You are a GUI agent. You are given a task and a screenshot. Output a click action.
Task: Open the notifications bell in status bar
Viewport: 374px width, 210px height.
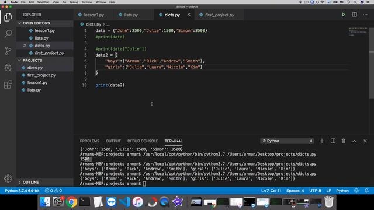[x=366, y=191]
